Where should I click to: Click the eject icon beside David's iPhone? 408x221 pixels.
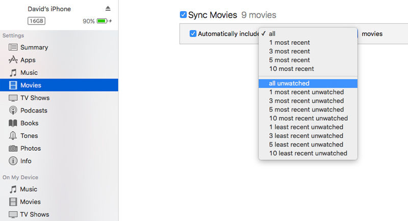pos(108,9)
